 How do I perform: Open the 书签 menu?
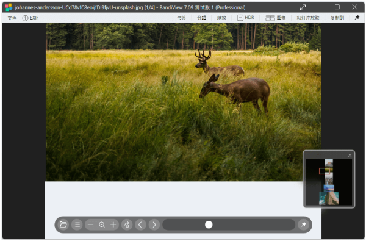point(182,18)
